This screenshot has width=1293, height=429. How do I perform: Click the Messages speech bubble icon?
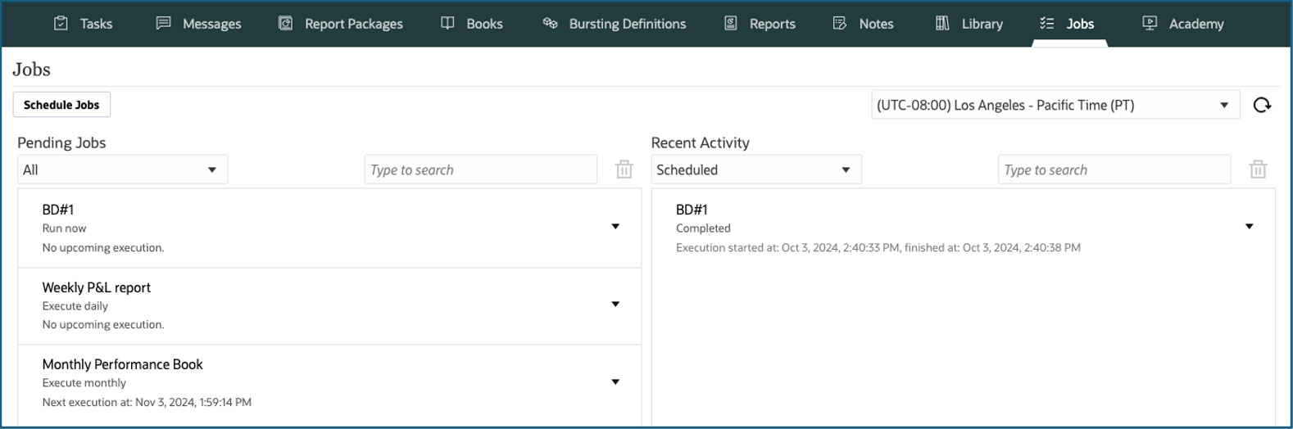click(x=164, y=23)
